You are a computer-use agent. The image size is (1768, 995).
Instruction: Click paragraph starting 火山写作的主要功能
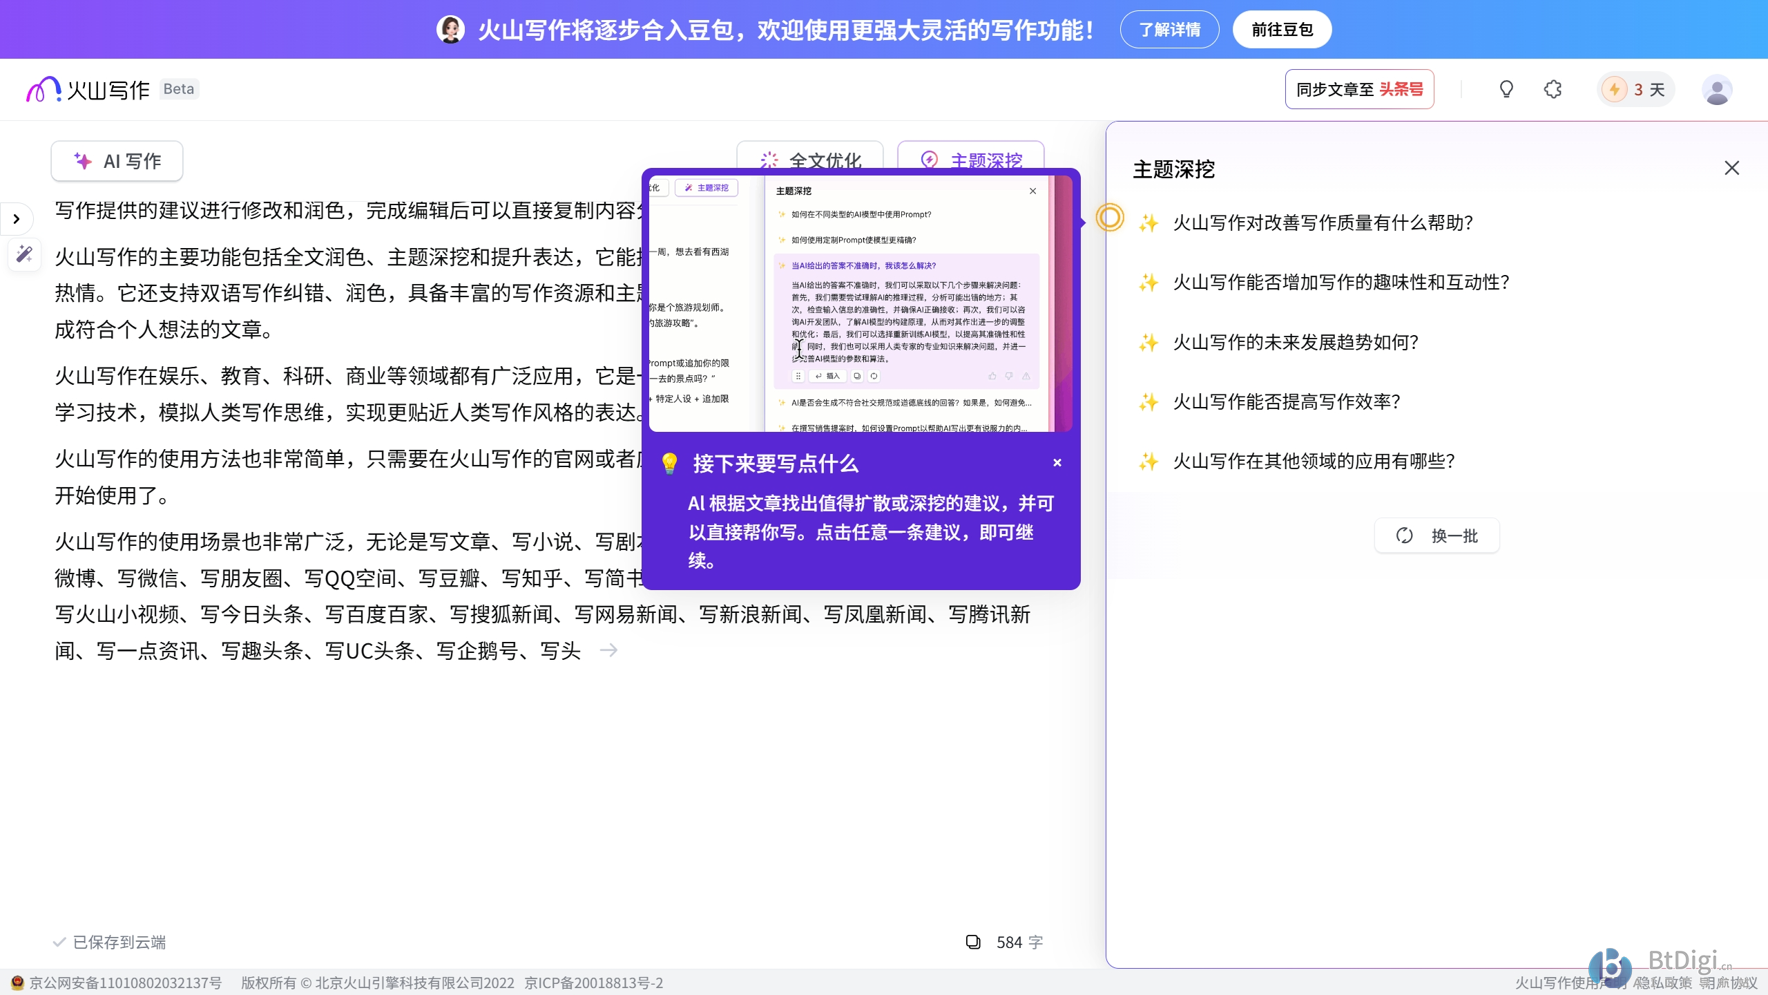[x=349, y=293]
